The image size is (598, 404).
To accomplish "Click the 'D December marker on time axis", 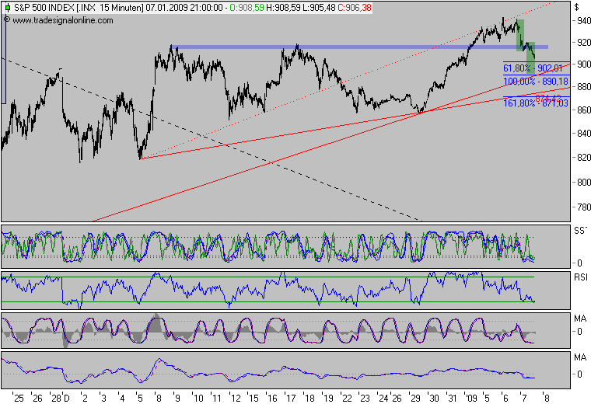I will (66, 399).
